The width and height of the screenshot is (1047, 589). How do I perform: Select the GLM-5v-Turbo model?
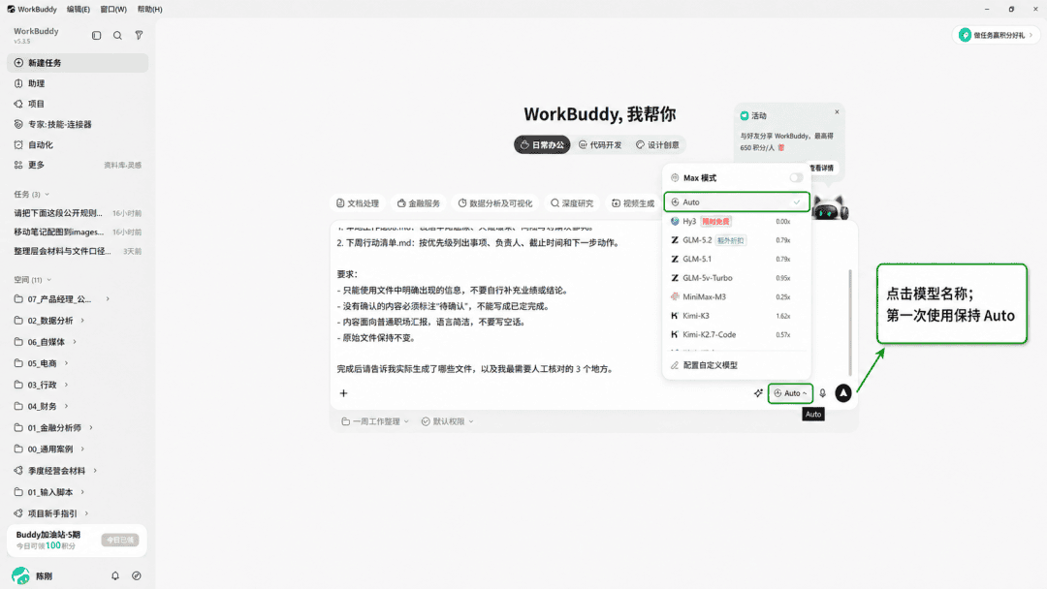click(737, 277)
